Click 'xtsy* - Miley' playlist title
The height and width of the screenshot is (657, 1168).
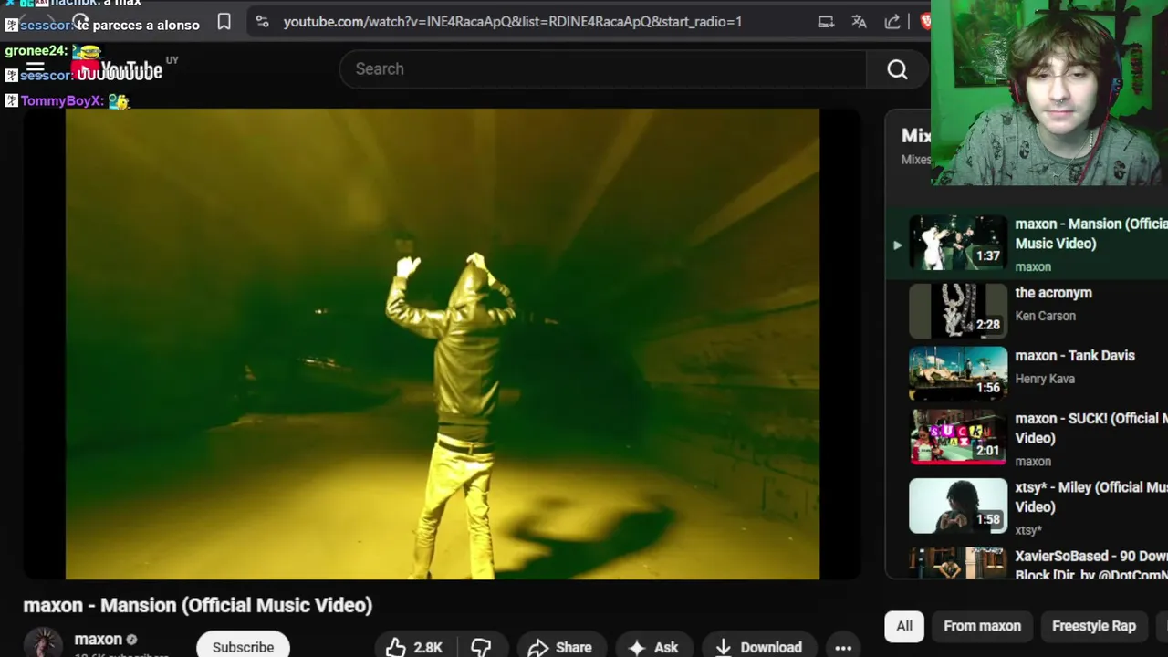pyautogui.click(x=1091, y=497)
